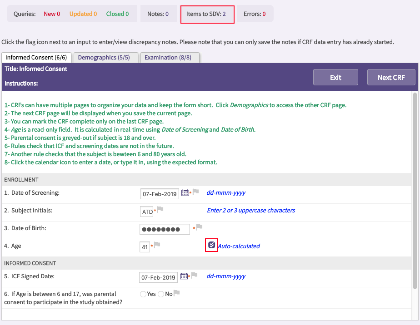Click the Subject Initials input field
The image size is (420, 325).
pyautogui.click(x=147, y=212)
